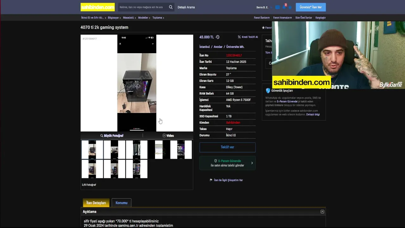Click Üniversite Mh. location link
This screenshot has height=228, width=405.
click(x=235, y=47)
